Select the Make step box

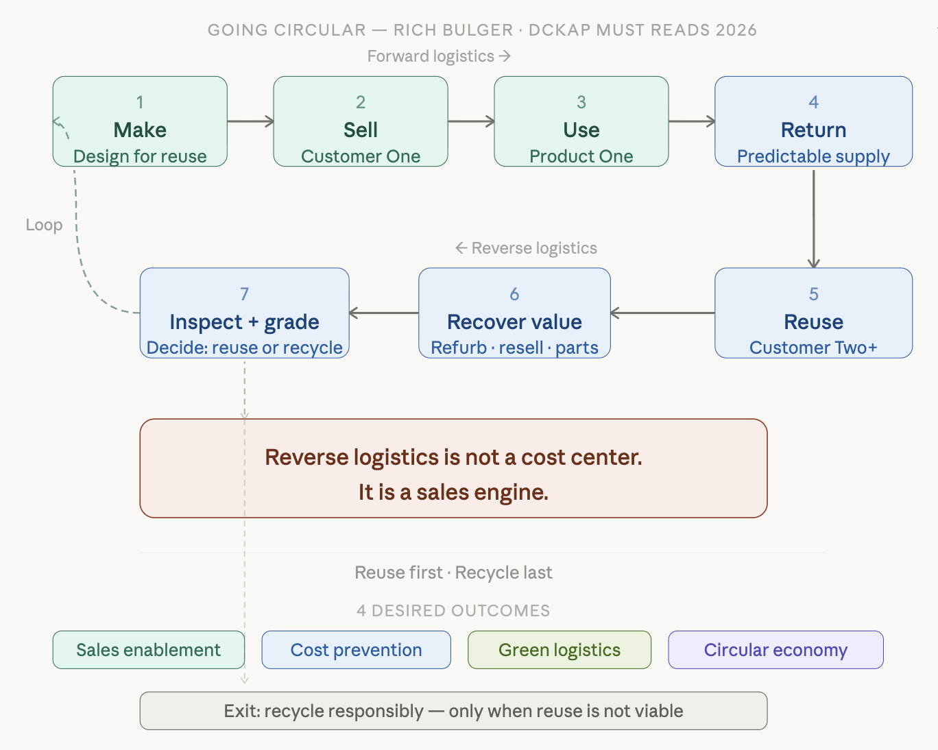click(140, 121)
